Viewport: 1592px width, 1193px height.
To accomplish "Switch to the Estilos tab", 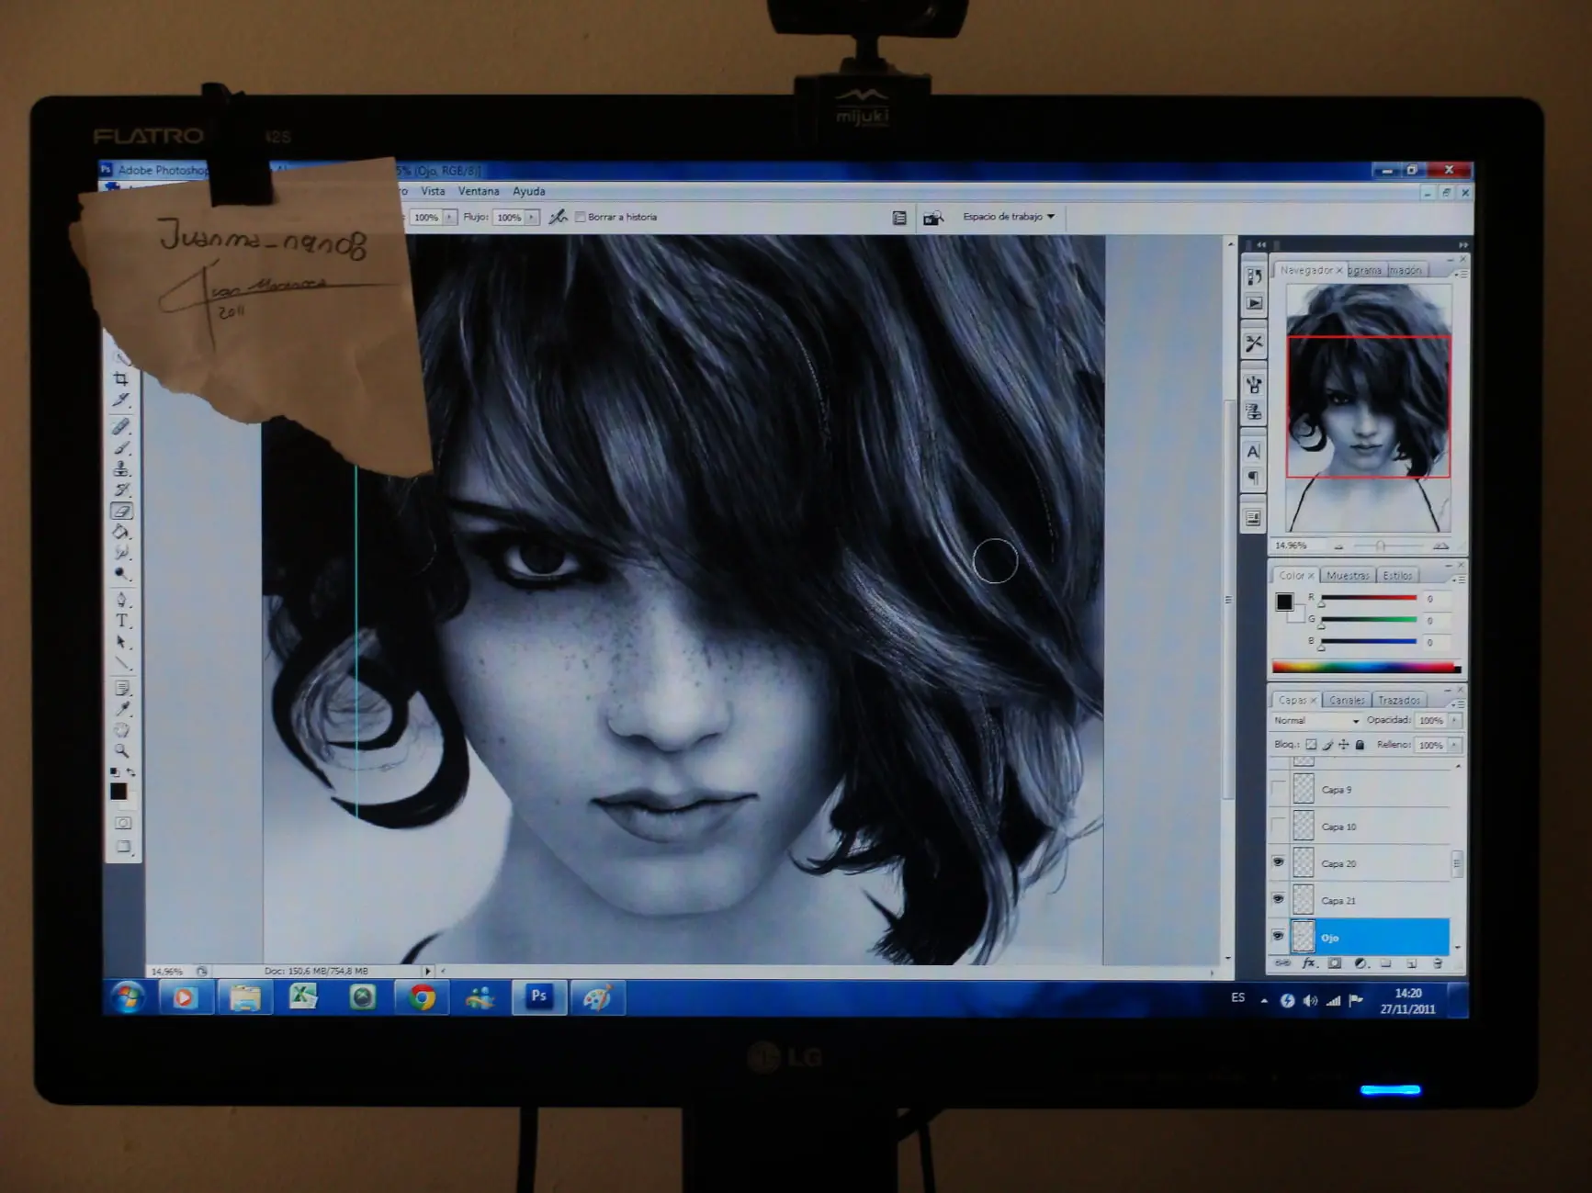I will [x=1397, y=576].
